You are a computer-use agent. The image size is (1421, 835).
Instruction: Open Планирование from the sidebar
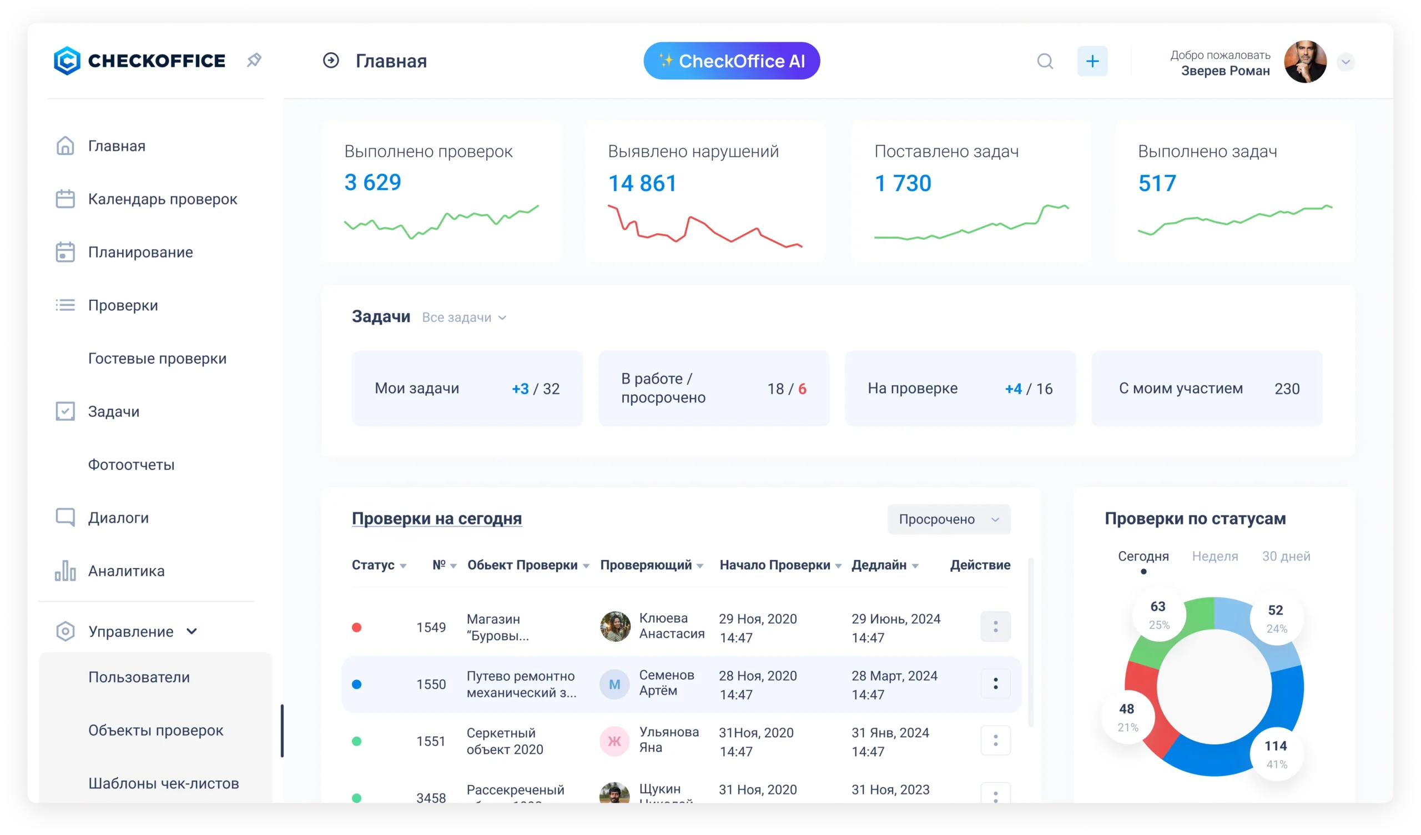point(65,252)
